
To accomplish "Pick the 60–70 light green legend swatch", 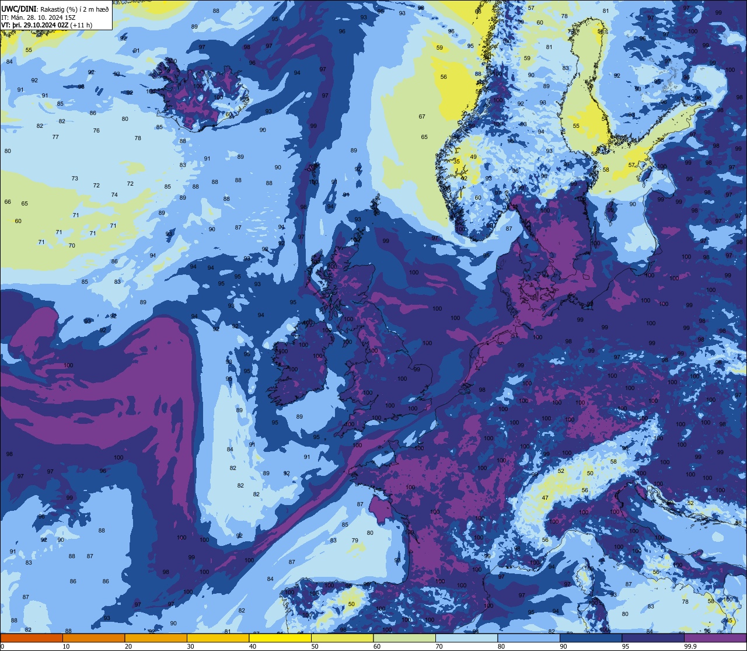I will pos(404,638).
